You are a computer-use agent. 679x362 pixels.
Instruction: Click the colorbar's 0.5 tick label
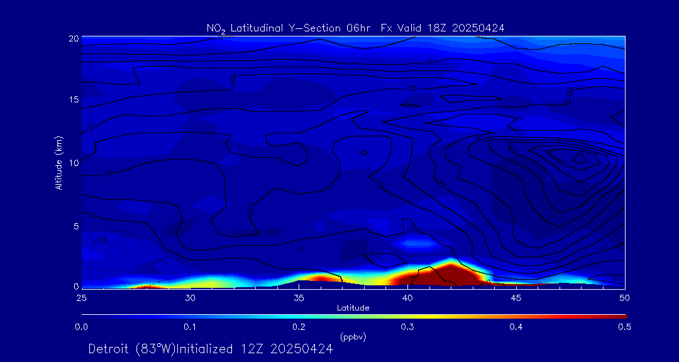pos(625,327)
